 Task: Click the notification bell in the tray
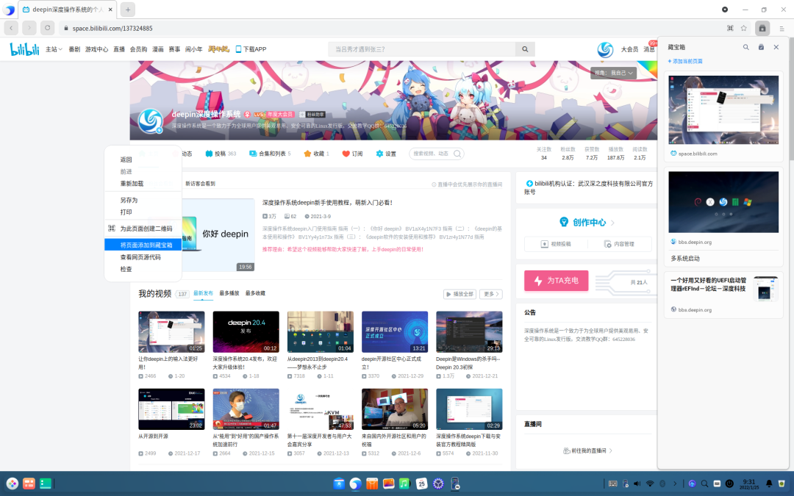click(x=769, y=484)
